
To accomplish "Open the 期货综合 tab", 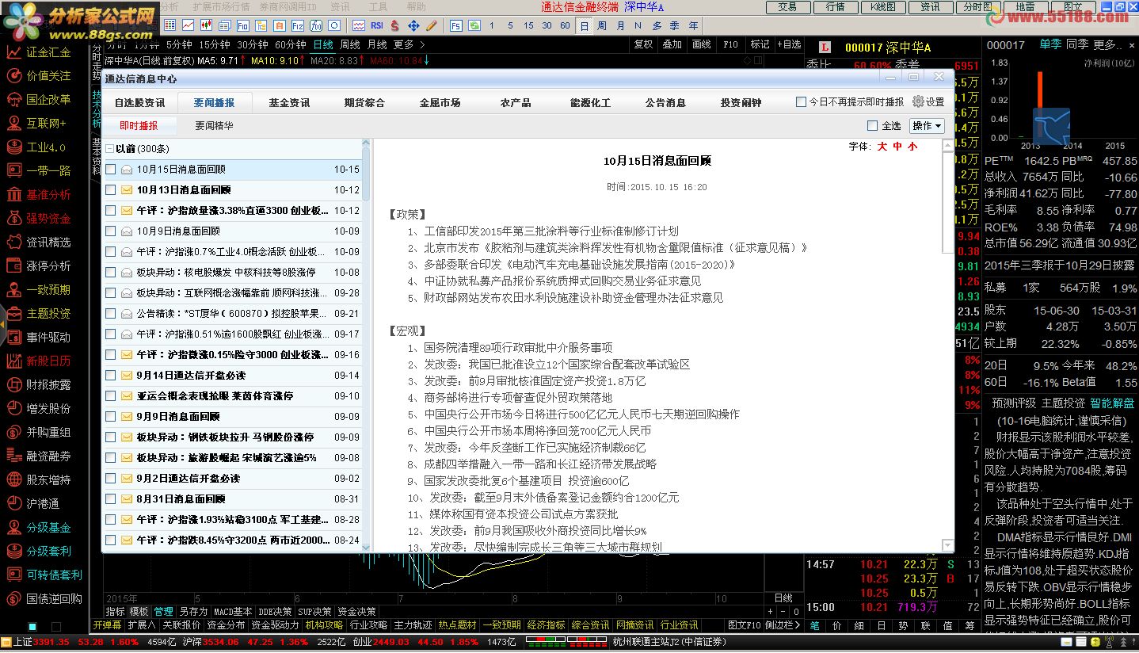I will [x=364, y=103].
